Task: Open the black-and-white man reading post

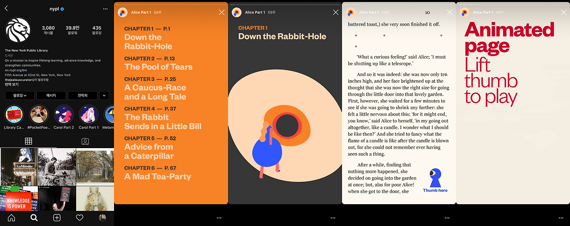Action: tap(57, 167)
